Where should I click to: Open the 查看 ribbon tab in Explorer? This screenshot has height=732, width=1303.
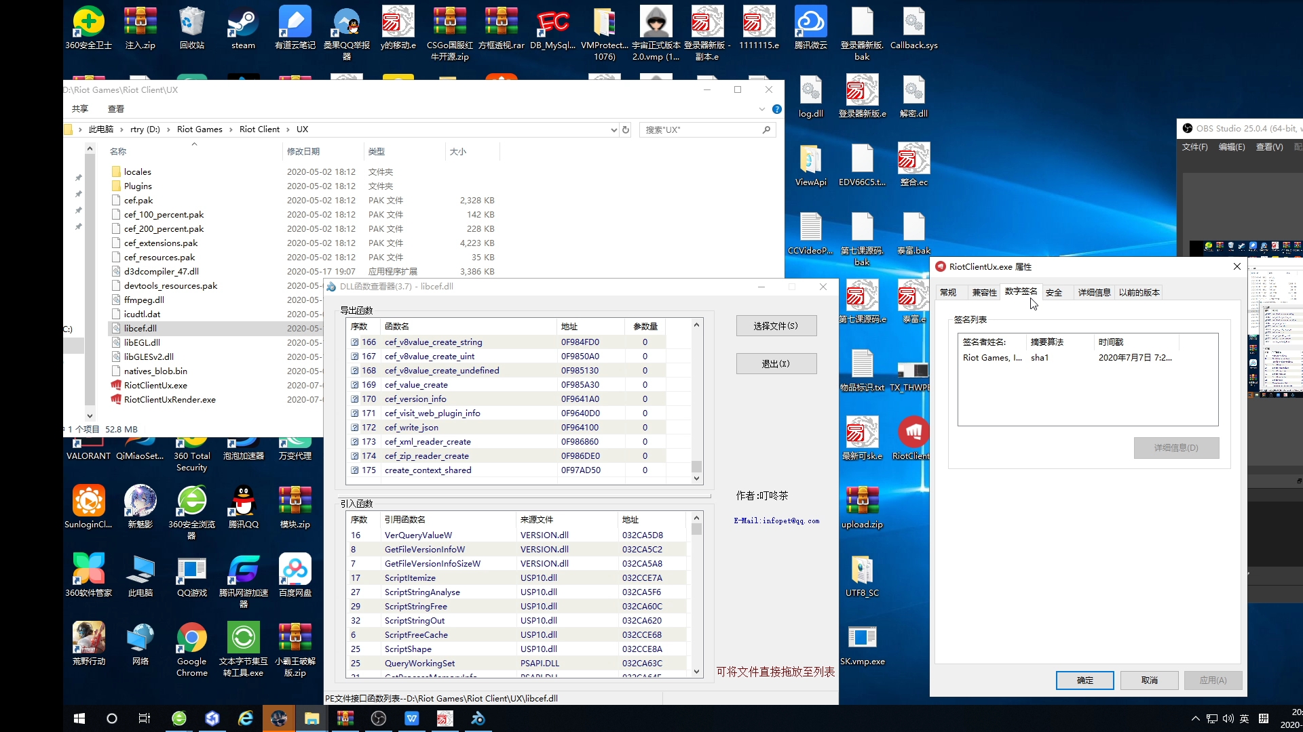click(x=116, y=109)
